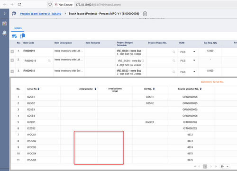
Task: Select item code R0000018 cell
Action: click(x=29, y=71)
